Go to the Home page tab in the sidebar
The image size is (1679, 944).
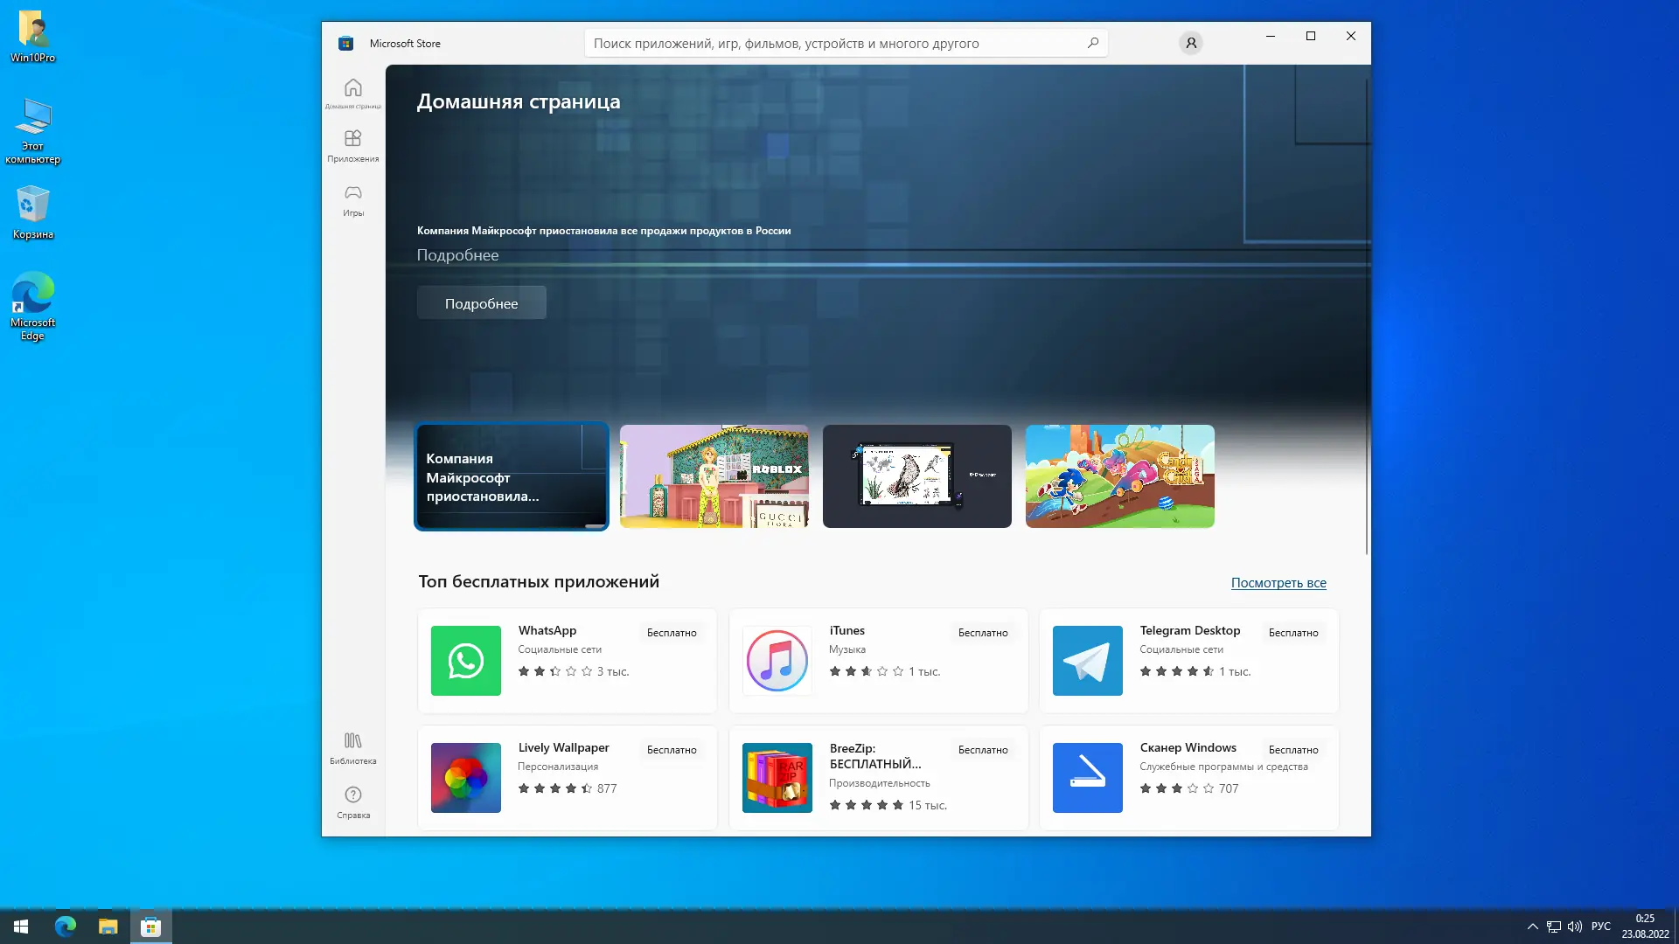coord(352,93)
